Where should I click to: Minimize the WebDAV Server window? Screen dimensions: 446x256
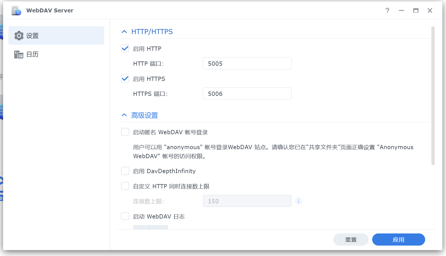pos(401,11)
